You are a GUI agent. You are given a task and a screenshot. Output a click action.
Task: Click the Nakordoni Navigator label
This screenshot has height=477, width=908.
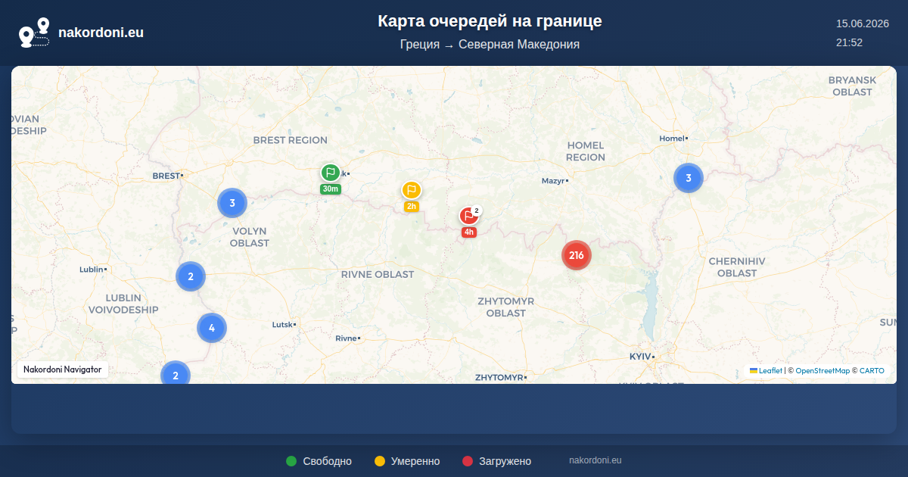[63, 369]
